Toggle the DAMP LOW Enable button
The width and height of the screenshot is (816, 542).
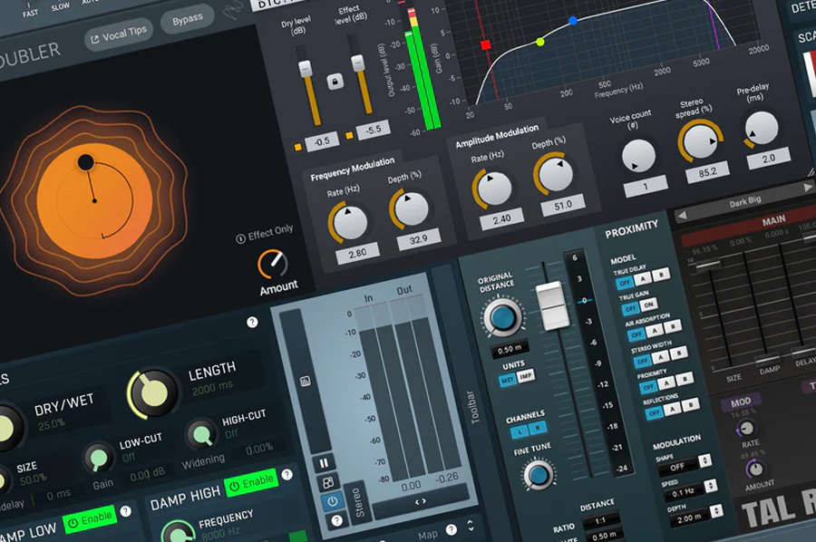[x=90, y=518]
